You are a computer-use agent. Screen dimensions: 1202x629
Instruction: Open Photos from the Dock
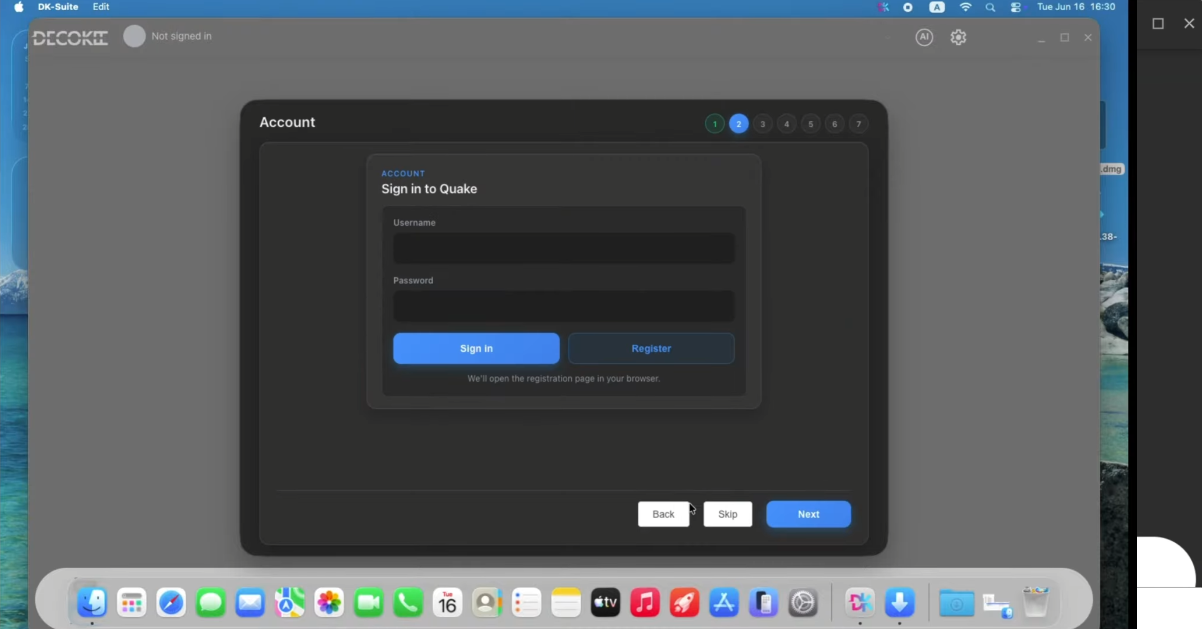(x=329, y=602)
